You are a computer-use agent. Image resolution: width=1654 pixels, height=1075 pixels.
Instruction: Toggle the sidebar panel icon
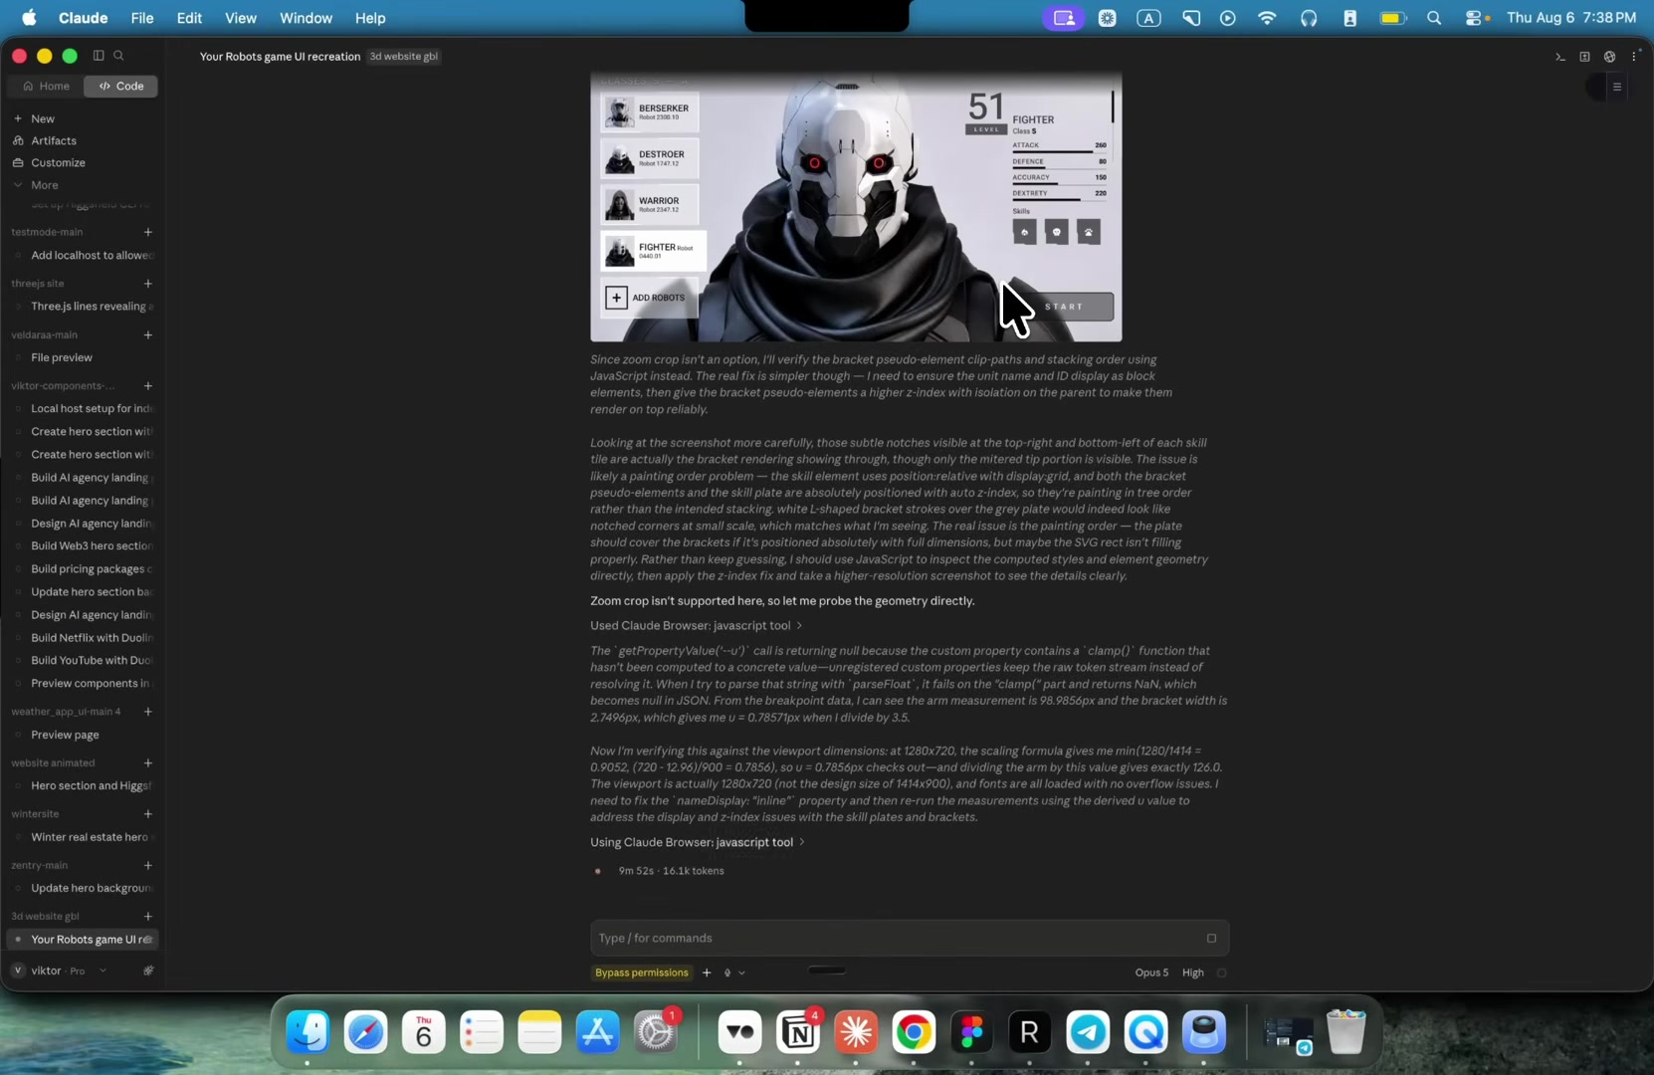(x=99, y=56)
